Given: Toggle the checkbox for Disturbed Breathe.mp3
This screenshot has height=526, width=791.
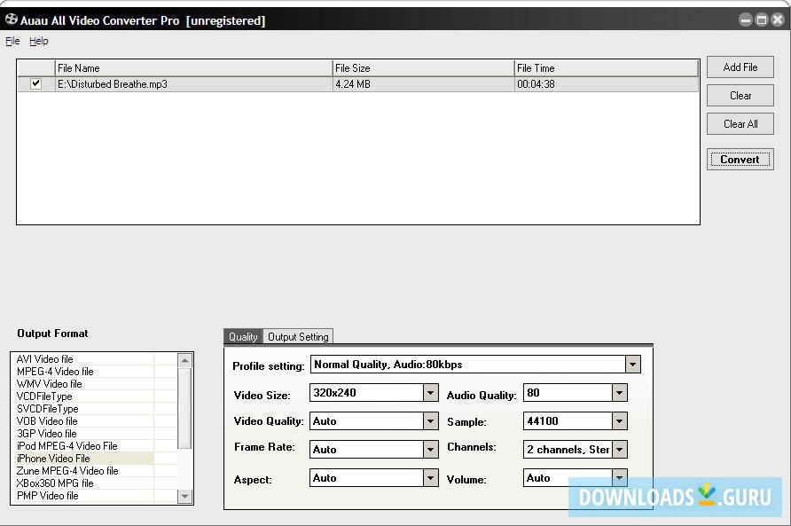Looking at the screenshot, I should coord(33,83).
